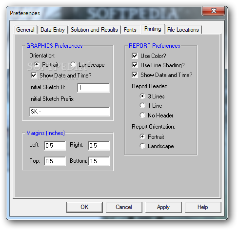Open Solution and Results tab
This screenshot has width=238, height=230.
click(94, 30)
